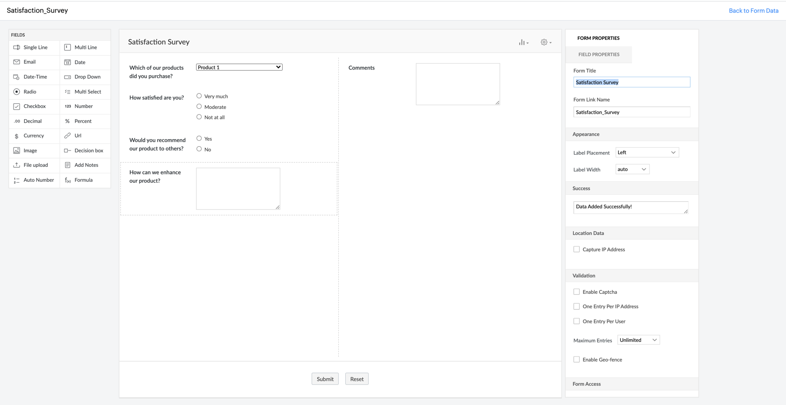Screen dimensions: 786x405
Task: Select the Decimal field icon
Action: [16, 121]
